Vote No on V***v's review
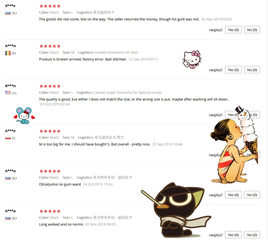 pos(252,30)
